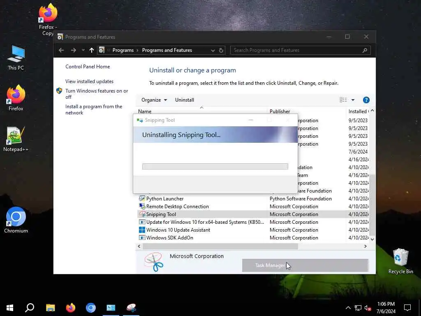Sort by Installed On column

[358, 111]
